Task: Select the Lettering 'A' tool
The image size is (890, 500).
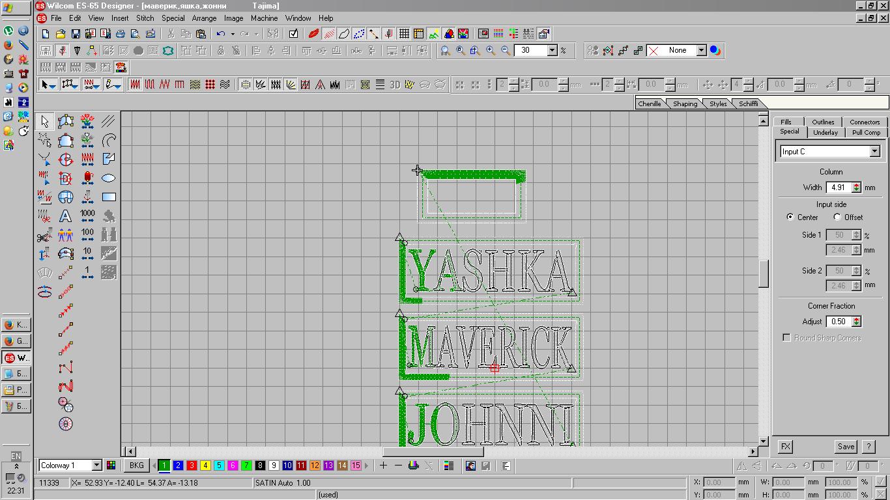Action: click(65, 216)
